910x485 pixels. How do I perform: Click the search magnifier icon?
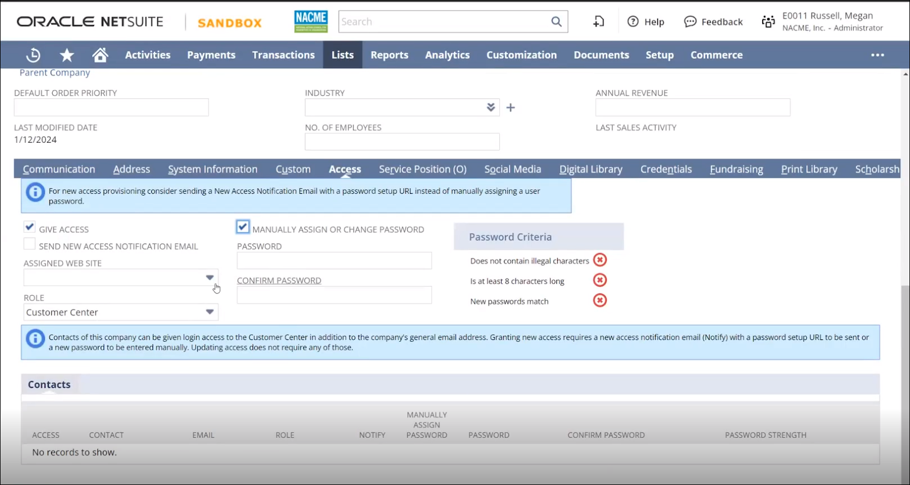tap(556, 22)
